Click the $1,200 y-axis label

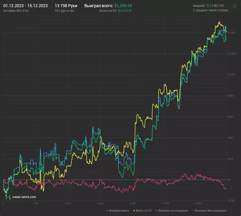click(x=231, y=54)
